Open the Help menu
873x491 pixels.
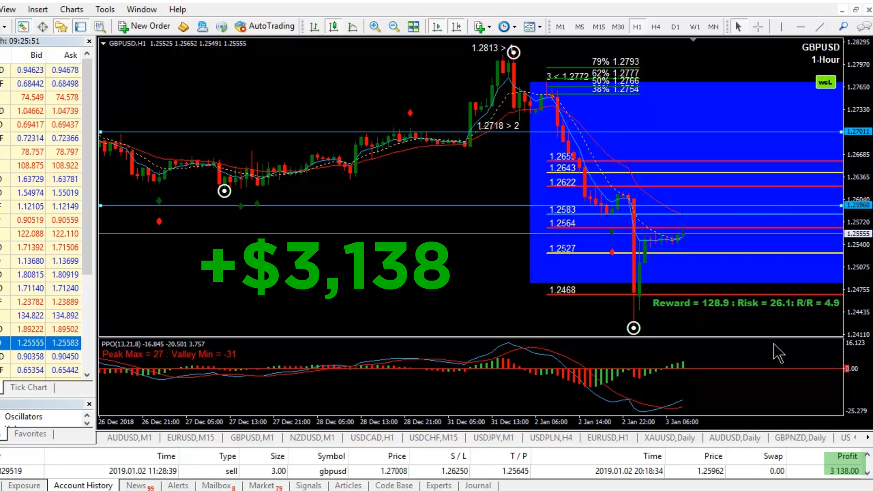coord(177,9)
